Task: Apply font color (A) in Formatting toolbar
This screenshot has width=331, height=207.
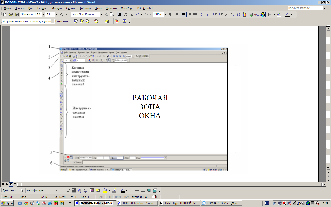Action: (x=288, y=14)
